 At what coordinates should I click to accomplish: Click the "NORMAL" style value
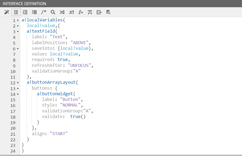click(70, 105)
